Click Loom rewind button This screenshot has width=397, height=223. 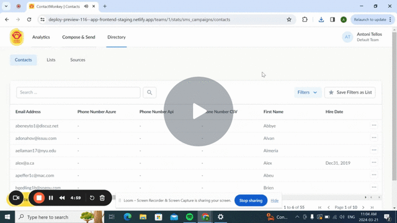tap(62, 198)
